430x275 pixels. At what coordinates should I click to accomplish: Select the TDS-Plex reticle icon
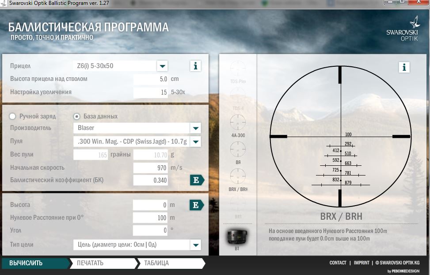[x=238, y=69]
